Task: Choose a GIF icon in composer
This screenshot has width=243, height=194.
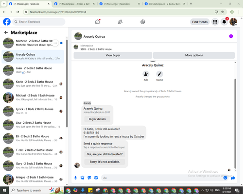Action: click(x=96, y=178)
